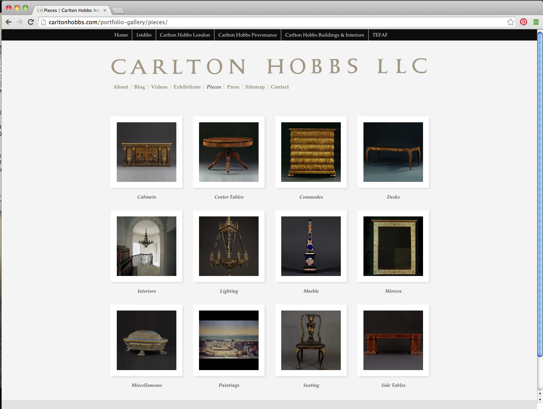Viewport: 543px width, 409px height.
Task: Close the Pieces | Carlton Hobbs tab
Action: [x=105, y=10]
